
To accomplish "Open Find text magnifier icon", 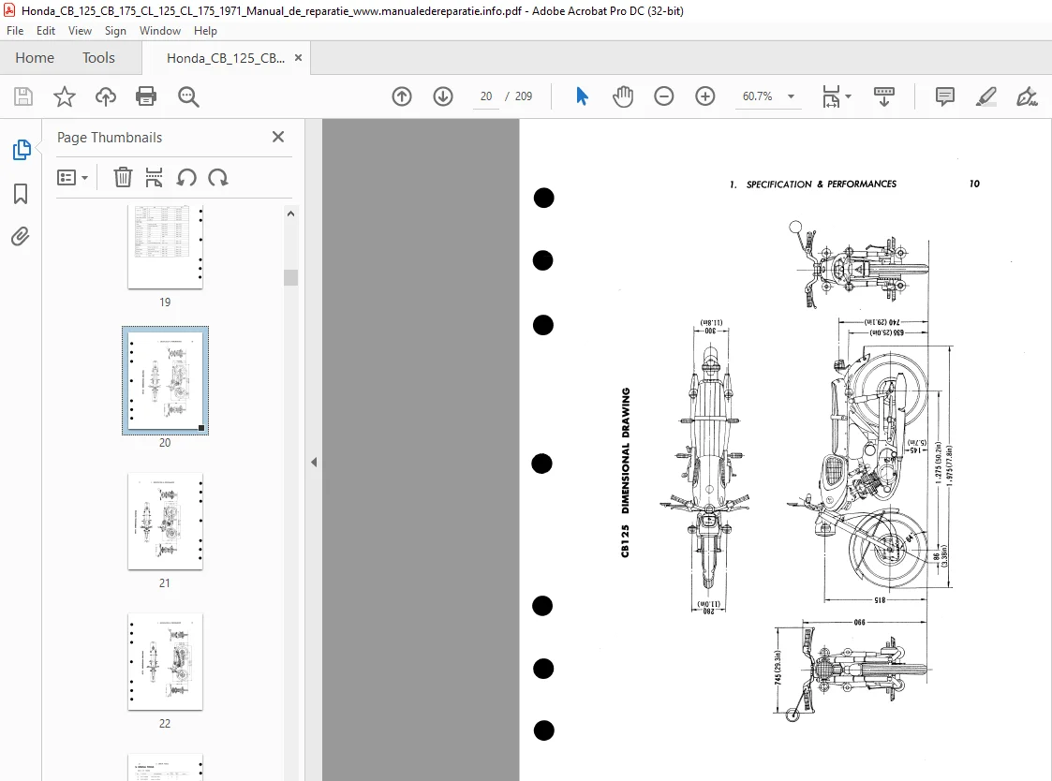I will (x=188, y=96).
